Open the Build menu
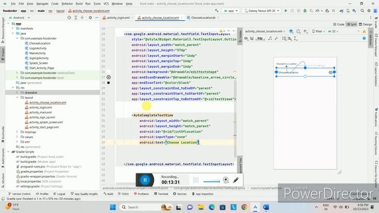379x213 pixels. pyautogui.click(x=79, y=4)
